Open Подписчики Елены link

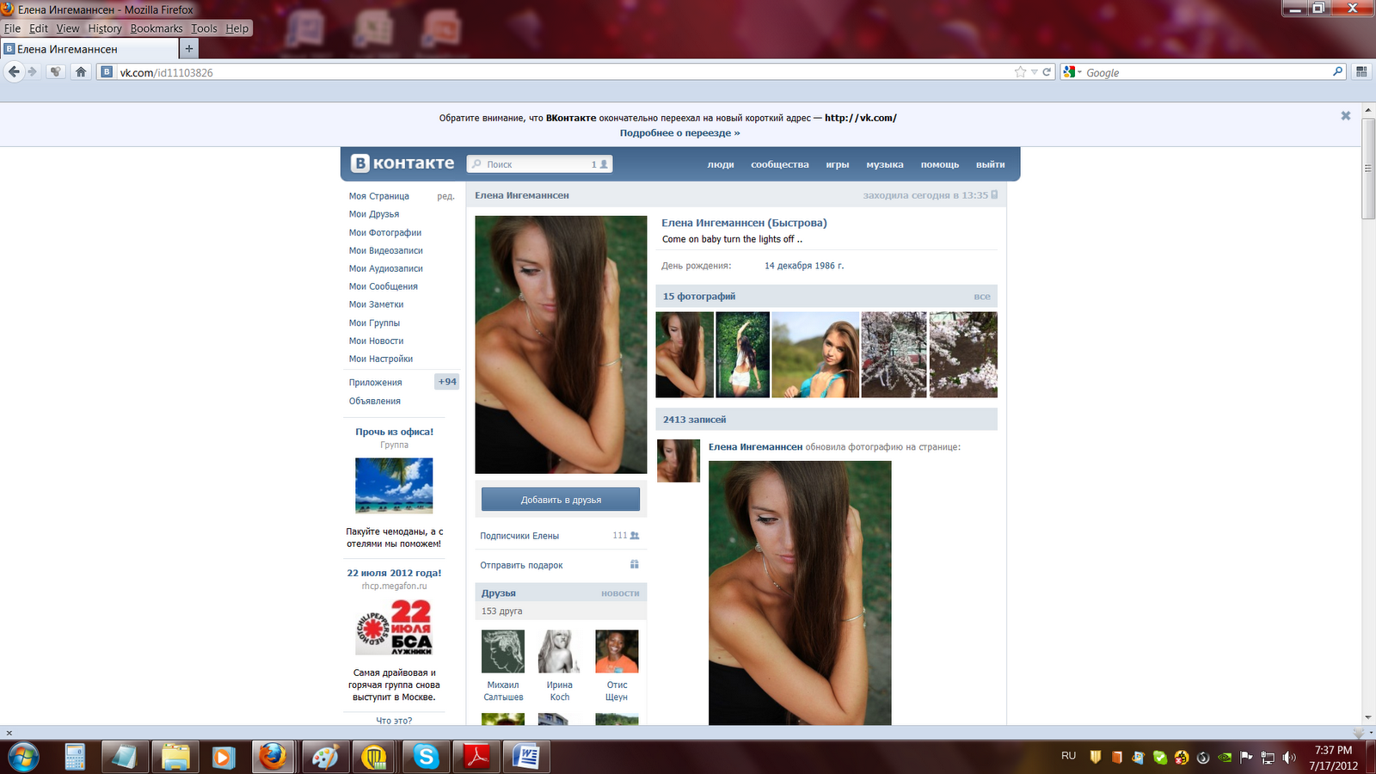pyautogui.click(x=519, y=536)
